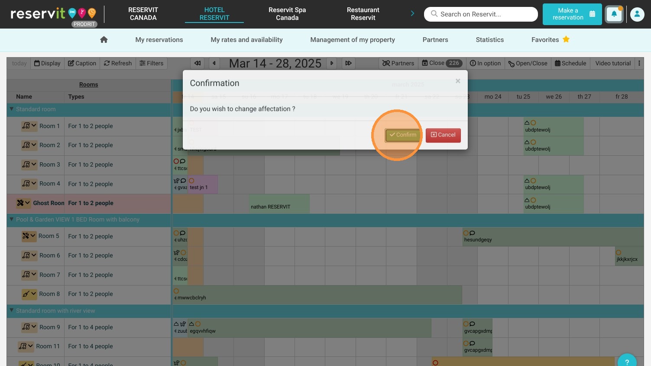This screenshot has width=651, height=366.
Task: Open Room 9 status dropdown
Action: pyautogui.click(x=29, y=327)
